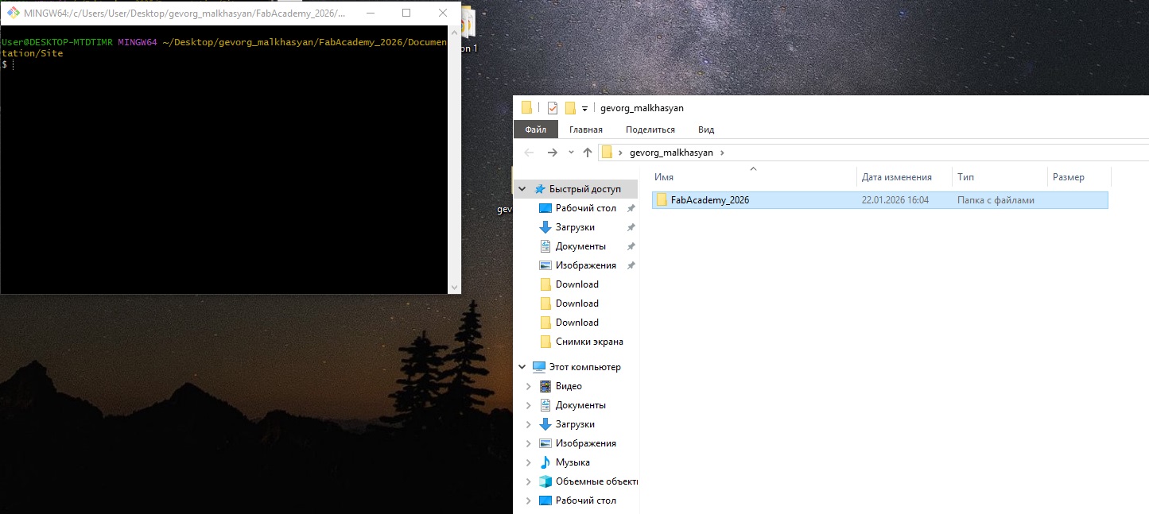This screenshot has height=514, width=1149.
Task: Open Загрузки under Этот компьютер
Action: [x=575, y=424]
